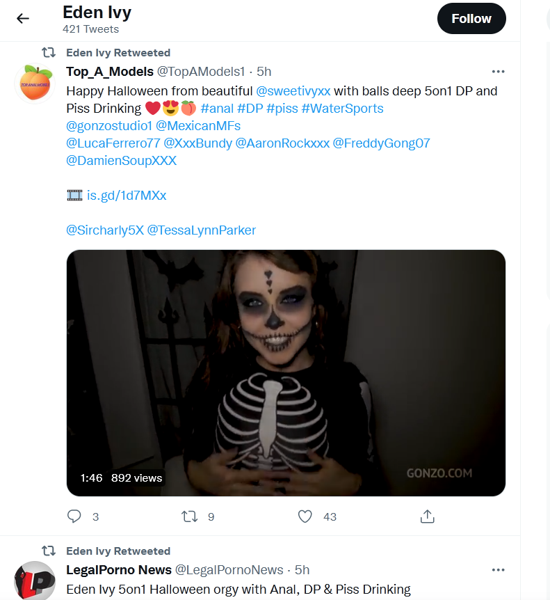Image resolution: width=550 pixels, height=600 pixels.
Task: Follow the Eden Ivy account
Action: click(x=471, y=19)
